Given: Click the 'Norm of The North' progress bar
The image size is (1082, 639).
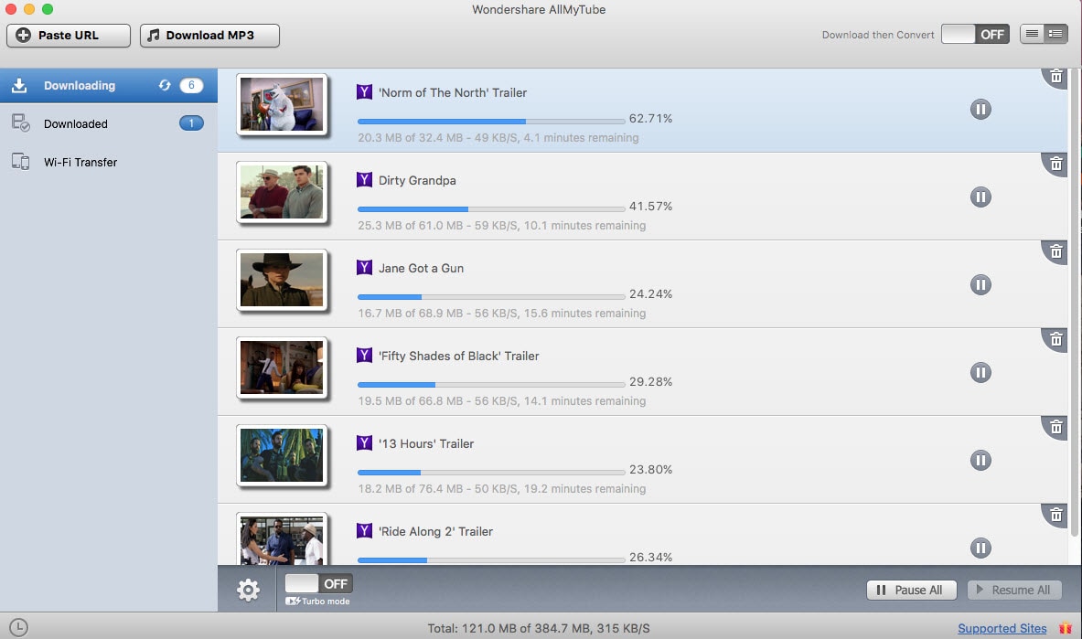Looking at the screenshot, I should (x=491, y=122).
